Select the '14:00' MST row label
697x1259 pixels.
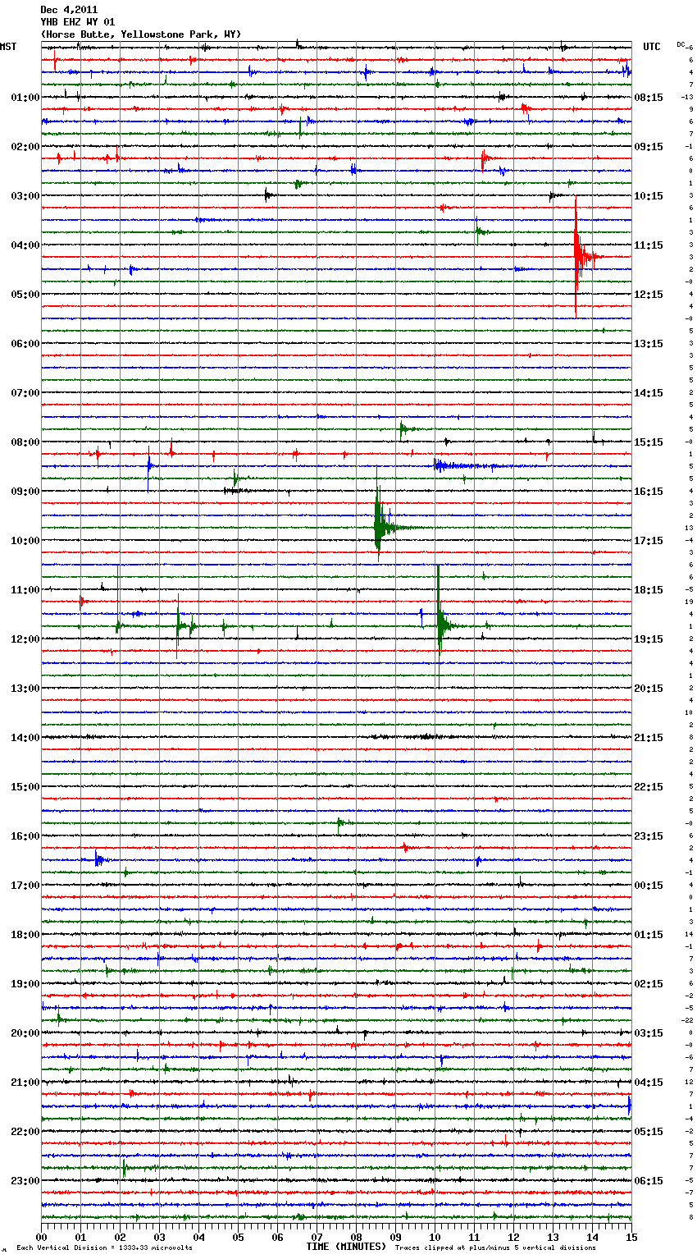(x=25, y=738)
